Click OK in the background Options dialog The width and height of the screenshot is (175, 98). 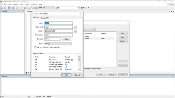(101, 74)
